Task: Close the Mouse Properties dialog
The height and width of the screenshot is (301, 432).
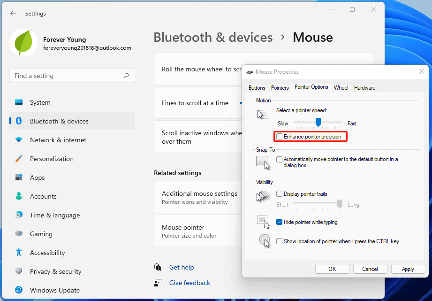Action: coord(422,72)
